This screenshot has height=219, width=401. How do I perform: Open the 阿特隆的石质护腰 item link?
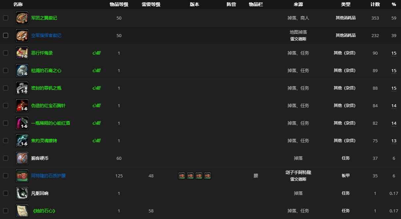tap(48, 176)
